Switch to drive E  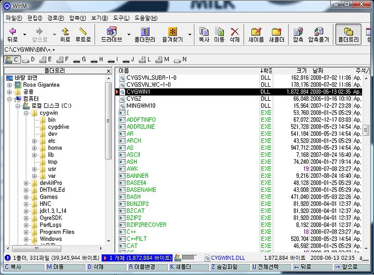tap(46, 59)
